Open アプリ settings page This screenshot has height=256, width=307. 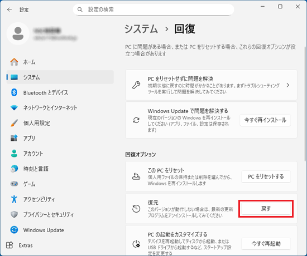(x=60, y=138)
